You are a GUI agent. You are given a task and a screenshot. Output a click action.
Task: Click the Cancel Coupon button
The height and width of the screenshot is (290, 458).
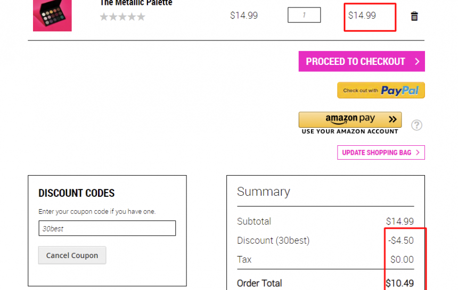pos(72,255)
